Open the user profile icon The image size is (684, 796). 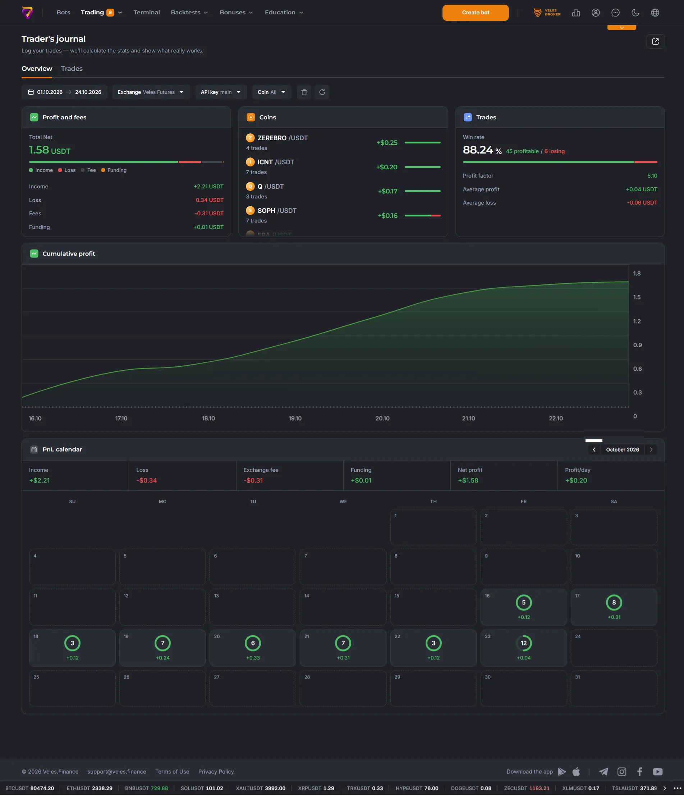596,13
